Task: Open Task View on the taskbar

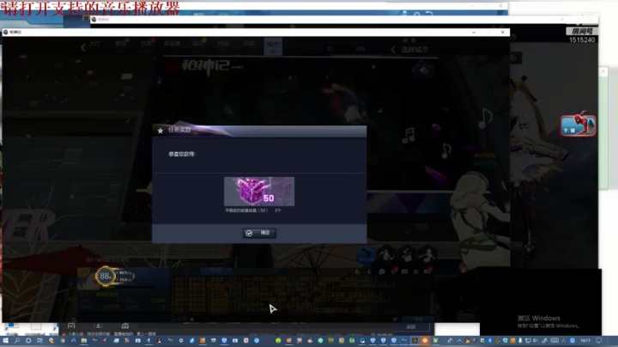Action: click(x=39, y=340)
